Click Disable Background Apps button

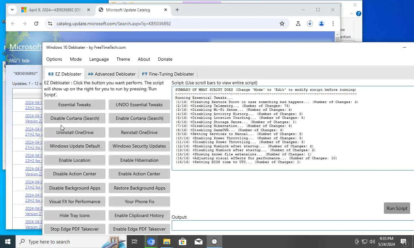click(x=75, y=188)
